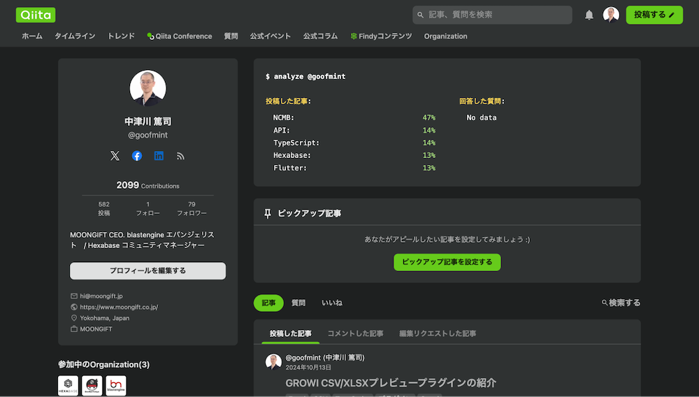This screenshot has height=397, width=699.
Task: Click the @goofmint handle under name
Action: pos(147,135)
